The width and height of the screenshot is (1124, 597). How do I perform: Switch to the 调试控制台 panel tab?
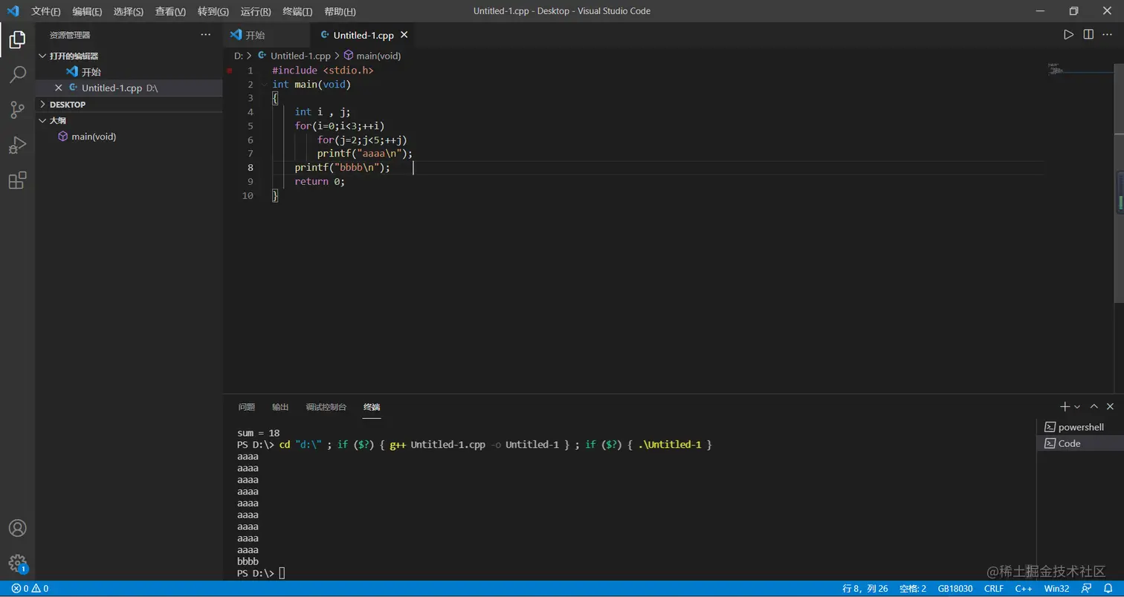pyautogui.click(x=326, y=407)
